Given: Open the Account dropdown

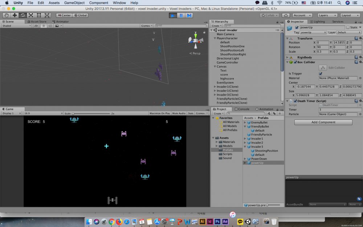Looking at the screenshot, I should point(302,15).
